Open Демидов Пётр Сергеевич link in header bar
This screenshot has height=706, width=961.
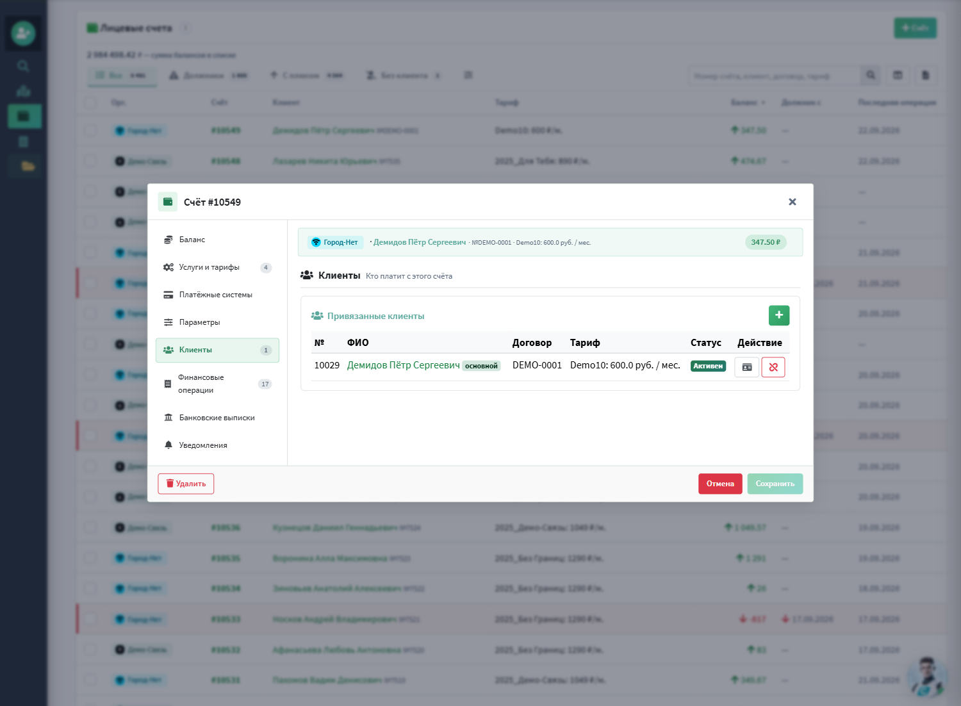(x=420, y=242)
